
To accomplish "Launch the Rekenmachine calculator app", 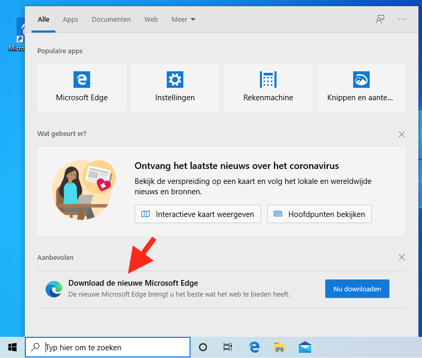I will [x=268, y=88].
